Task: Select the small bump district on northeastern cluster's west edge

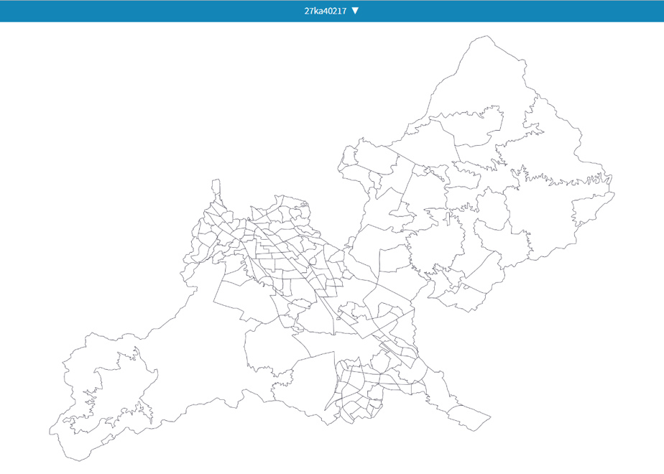Action: pyautogui.click(x=349, y=155)
